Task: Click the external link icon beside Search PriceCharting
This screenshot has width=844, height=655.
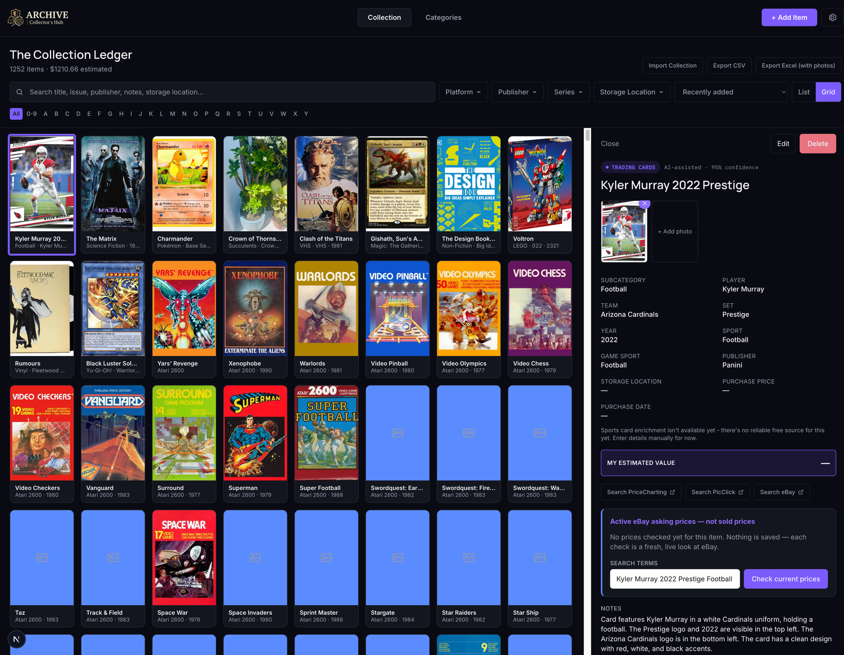Action: coord(673,492)
